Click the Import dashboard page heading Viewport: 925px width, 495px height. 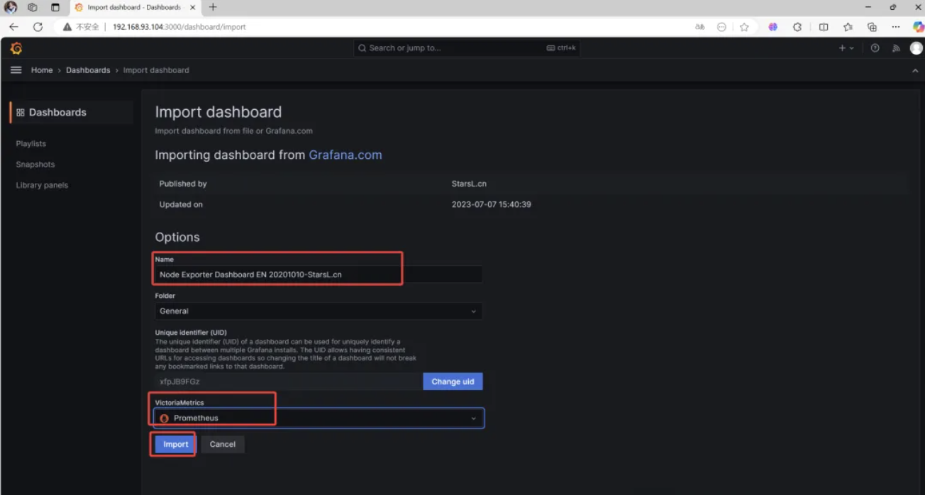(x=218, y=112)
